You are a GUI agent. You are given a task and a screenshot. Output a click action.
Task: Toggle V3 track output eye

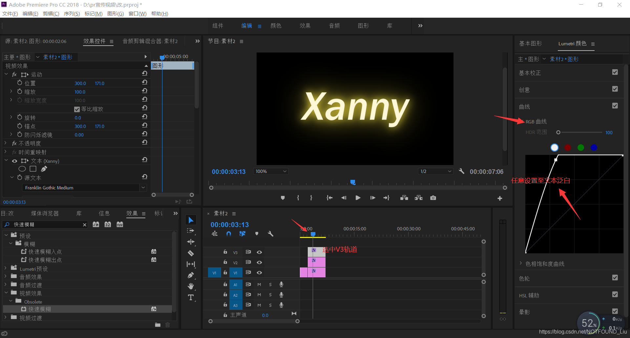click(x=259, y=252)
